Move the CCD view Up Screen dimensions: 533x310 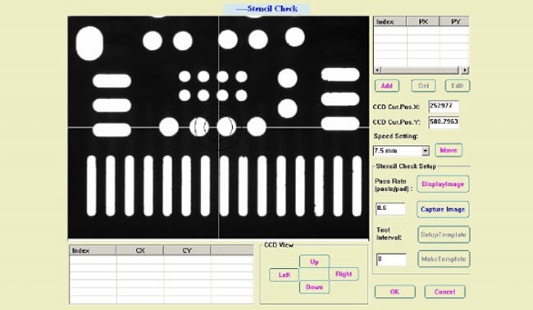pyautogui.click(x=314, y=262)
